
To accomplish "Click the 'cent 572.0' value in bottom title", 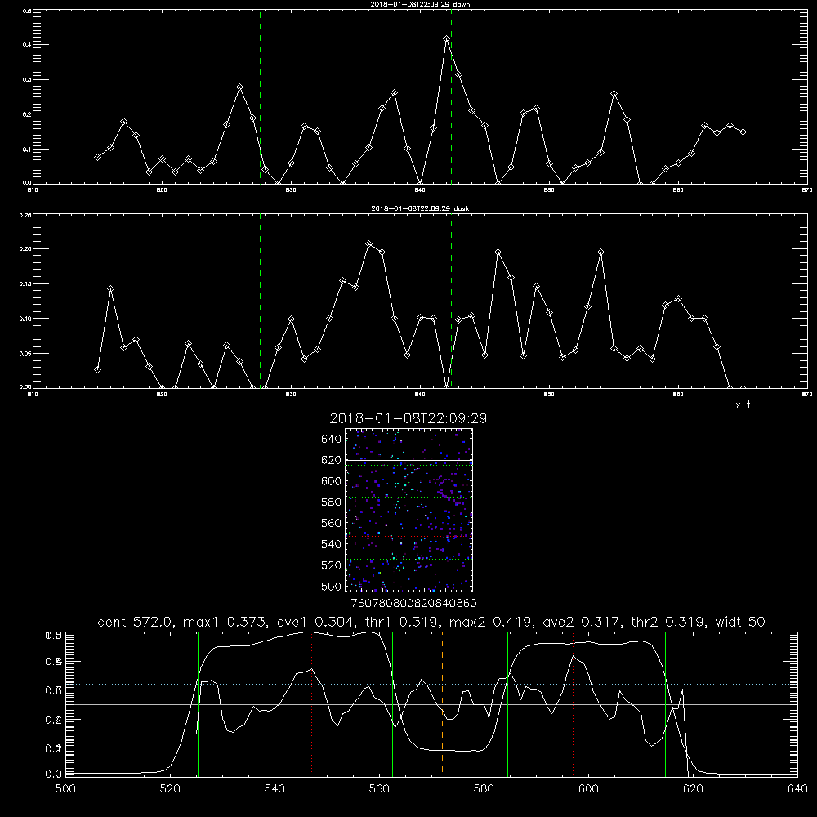I will [136, 622].
